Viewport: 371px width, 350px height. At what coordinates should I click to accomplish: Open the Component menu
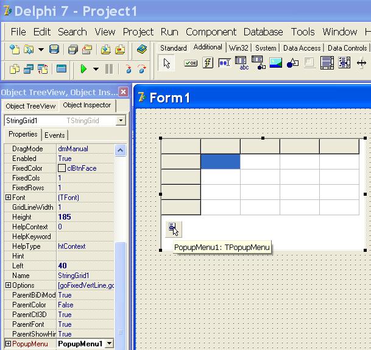click(211, 32)
